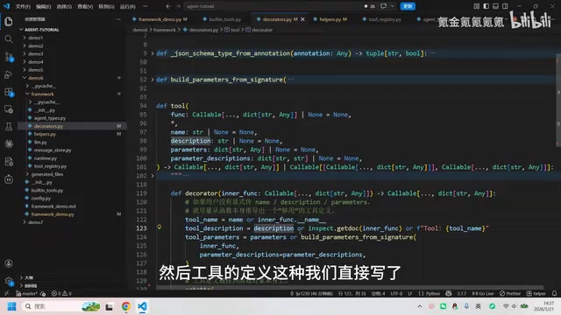Click the framework breadcrumb segment
The image size is (561, 315).
click(x=165, y=30)
